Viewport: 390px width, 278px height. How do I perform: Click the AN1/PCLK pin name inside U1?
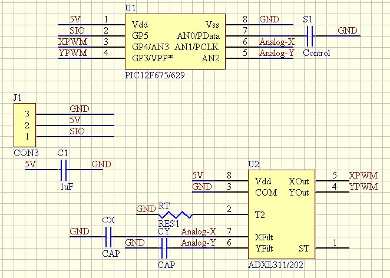click(197, 47)
